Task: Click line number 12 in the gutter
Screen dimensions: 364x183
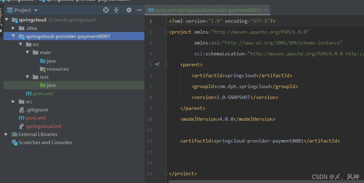Action: [149, 141]
